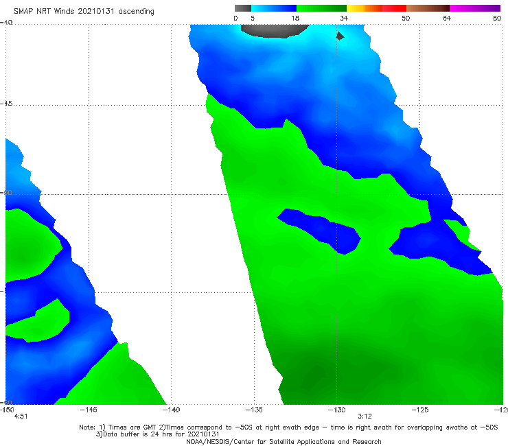Click the colorbar label 50
508x446 pixels.
406,18
